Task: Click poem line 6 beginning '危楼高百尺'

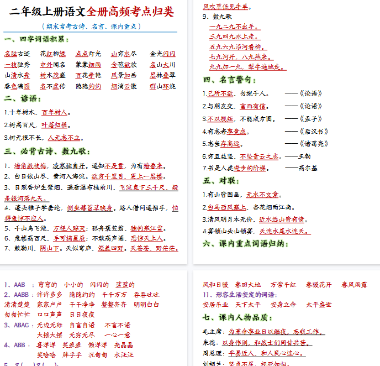Action: pos(85,238)
